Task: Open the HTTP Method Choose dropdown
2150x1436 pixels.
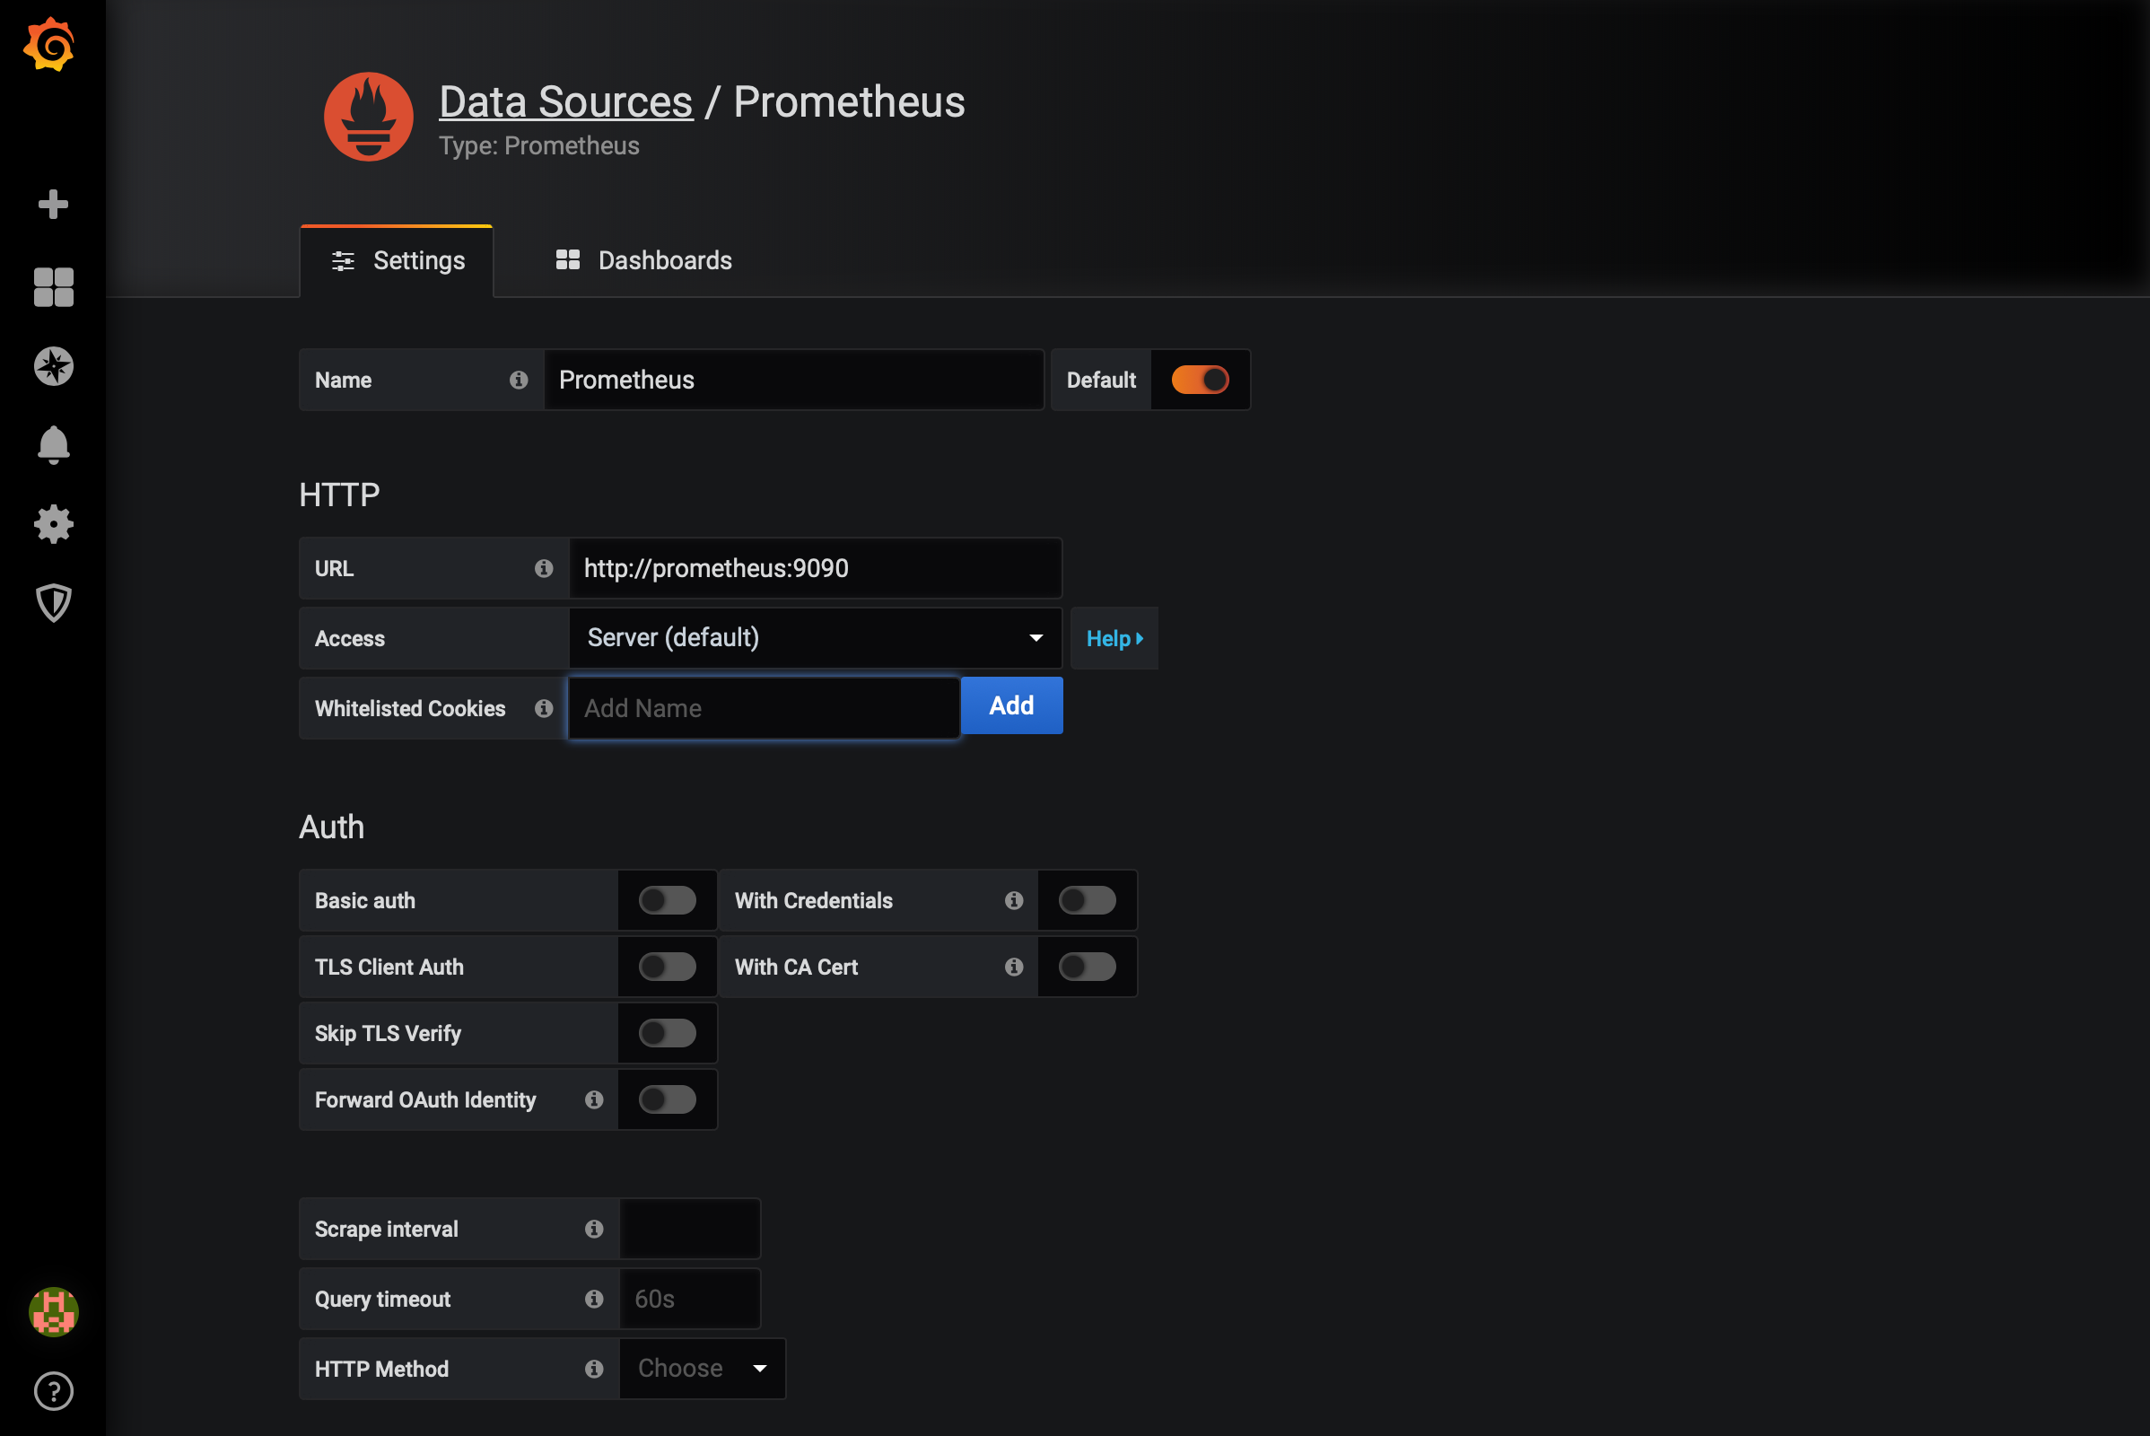Action: (x=702, y=1368)
